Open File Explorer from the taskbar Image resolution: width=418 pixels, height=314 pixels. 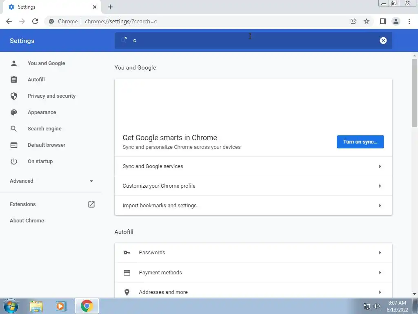click(36, 306)
